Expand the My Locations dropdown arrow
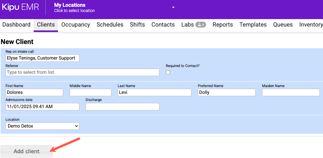This screenshot has height=158, width=323. 173,7
